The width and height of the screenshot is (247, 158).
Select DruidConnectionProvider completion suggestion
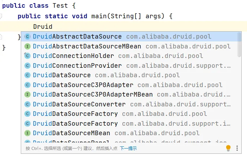point(77,66)
